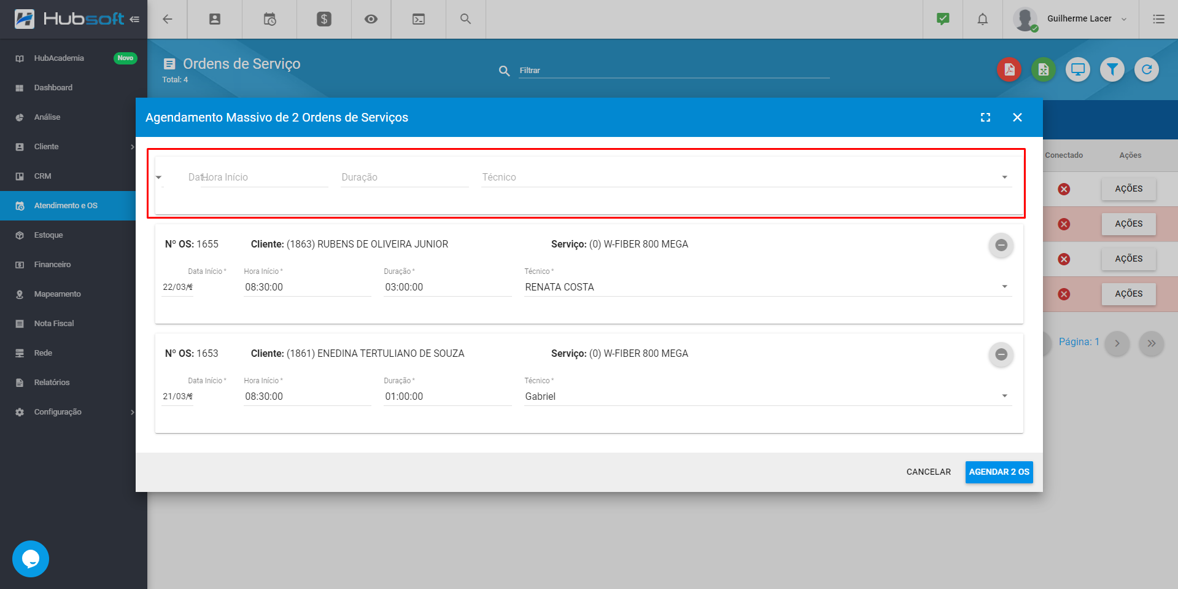This screenshot has height=589, width=1178.
Task: Open user menu Guilherme Lacer
Action: click(x=1071, y=19)
